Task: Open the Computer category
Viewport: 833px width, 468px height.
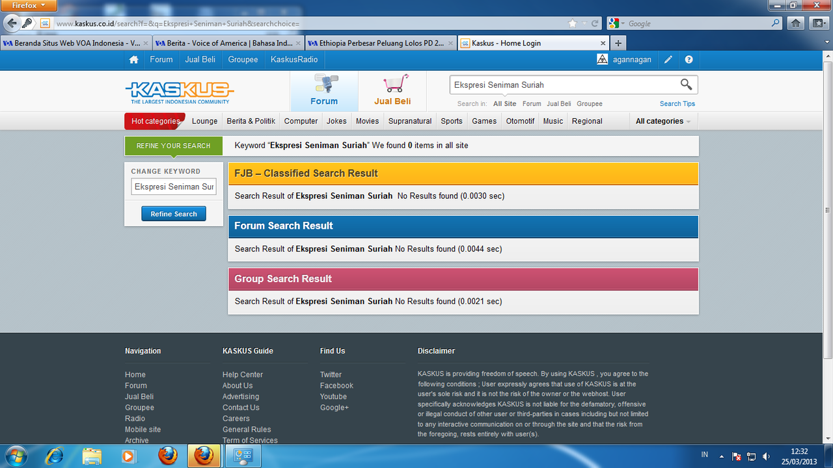Action: pyautogui.click(x=301, y=121)
